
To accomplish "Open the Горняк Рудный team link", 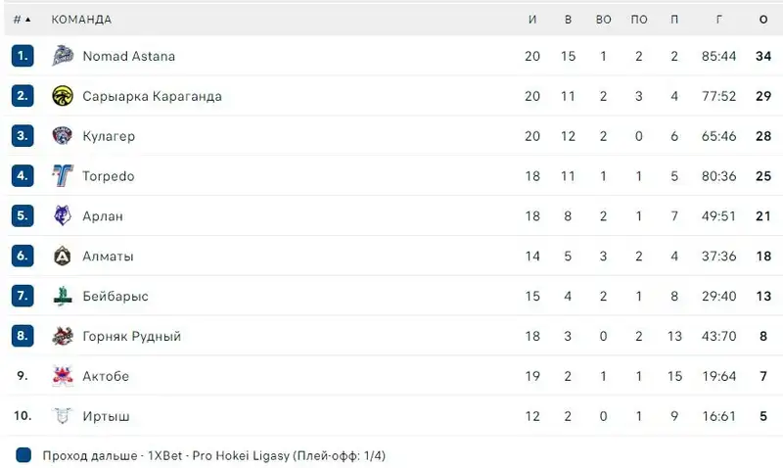I will pyautogui.click(x=132, y=336).
